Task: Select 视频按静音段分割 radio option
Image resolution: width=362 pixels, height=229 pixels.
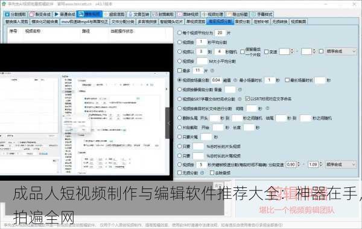Action: point(179,89)
